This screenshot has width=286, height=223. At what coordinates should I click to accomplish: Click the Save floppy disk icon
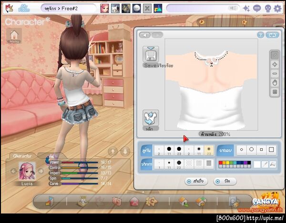tap(151, 54)
